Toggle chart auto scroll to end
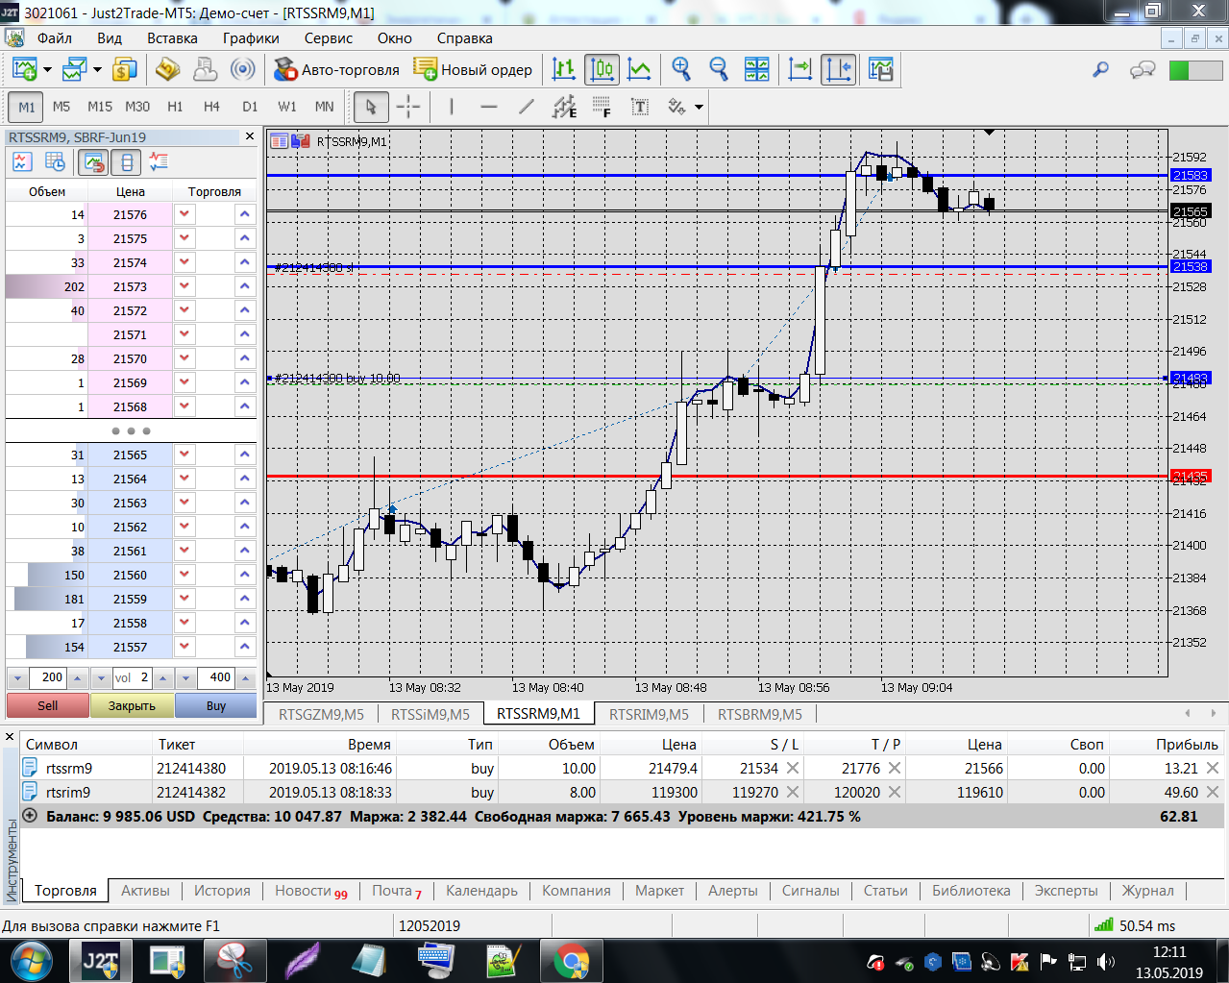 tap(799, 69)
